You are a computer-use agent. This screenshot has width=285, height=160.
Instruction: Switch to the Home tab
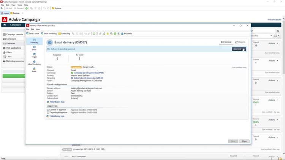click(x=5, y=13)
